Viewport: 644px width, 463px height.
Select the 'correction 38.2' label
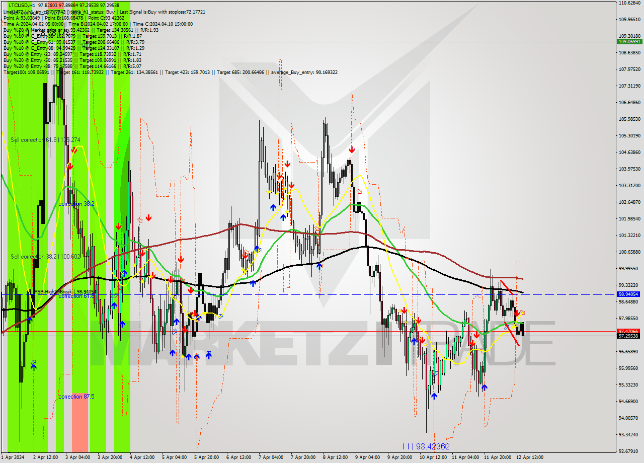click(76, 204)
